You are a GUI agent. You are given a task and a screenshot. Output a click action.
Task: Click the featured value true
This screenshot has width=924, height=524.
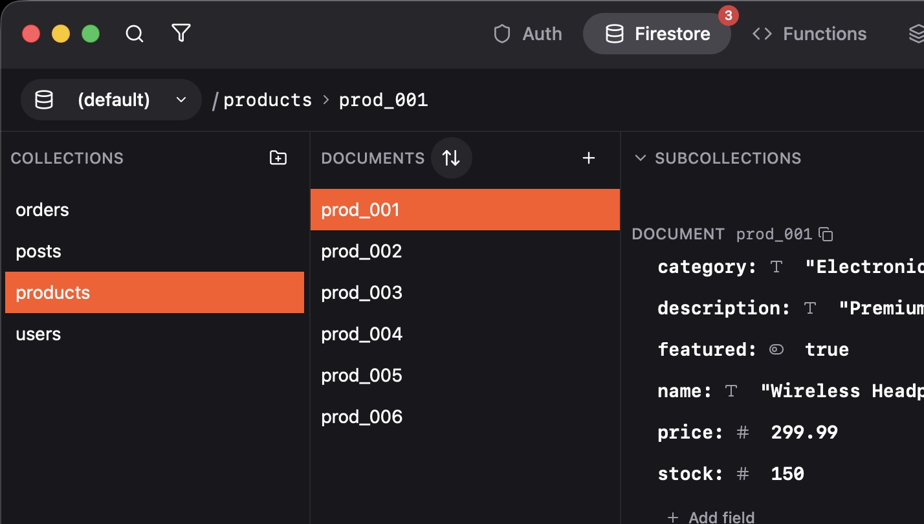[x=827, y=350]
